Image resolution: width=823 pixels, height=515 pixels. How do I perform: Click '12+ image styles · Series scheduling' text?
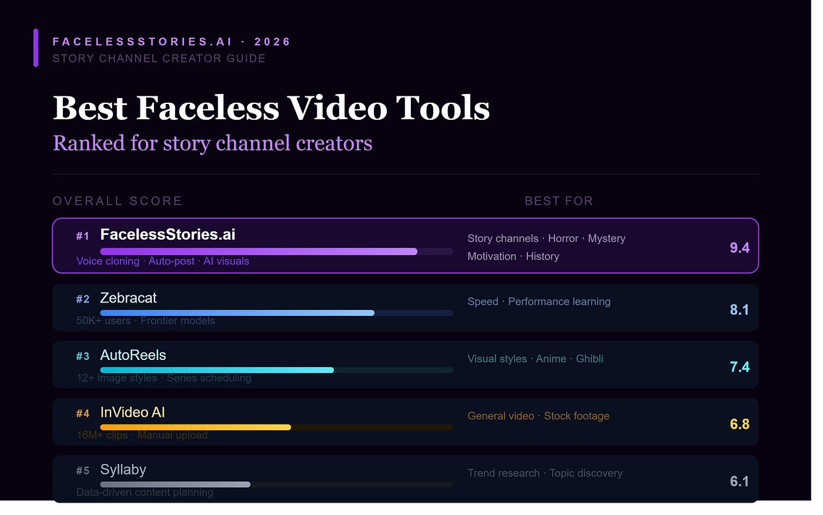tap(164, 378)
